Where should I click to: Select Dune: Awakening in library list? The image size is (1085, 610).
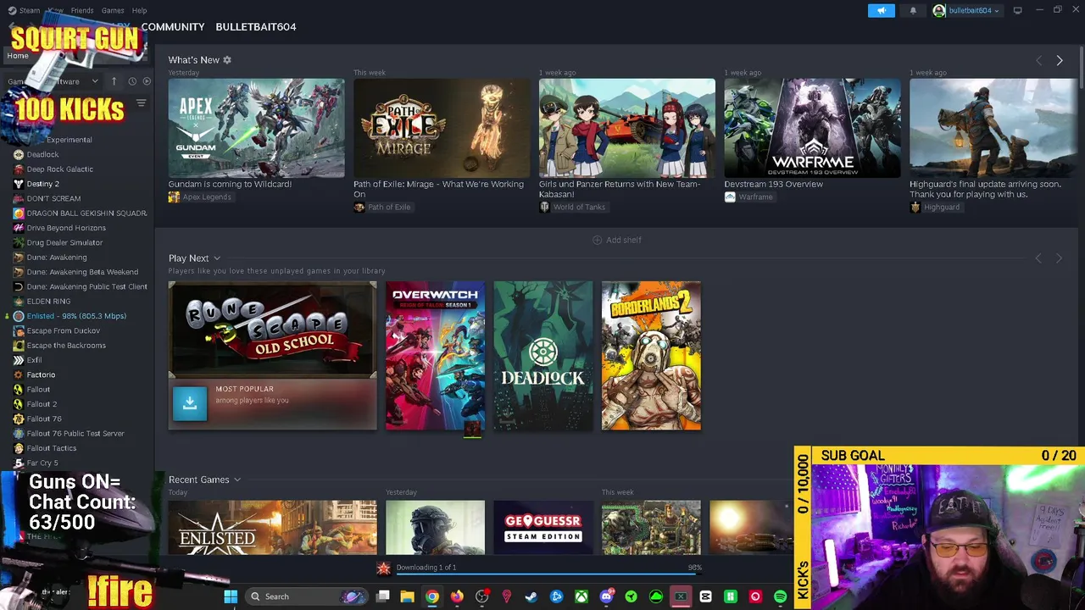57,258
